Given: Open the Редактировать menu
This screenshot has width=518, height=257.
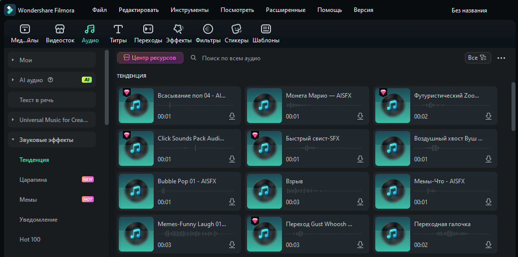Looking at the screenshot, I should tap(139, 10).
